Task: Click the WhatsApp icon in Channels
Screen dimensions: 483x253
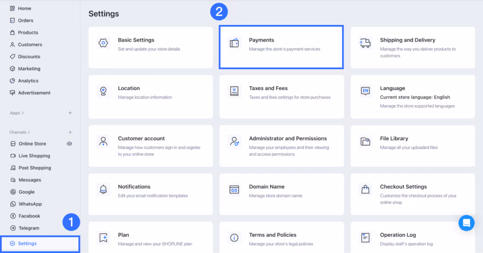Action: (13, 204)
